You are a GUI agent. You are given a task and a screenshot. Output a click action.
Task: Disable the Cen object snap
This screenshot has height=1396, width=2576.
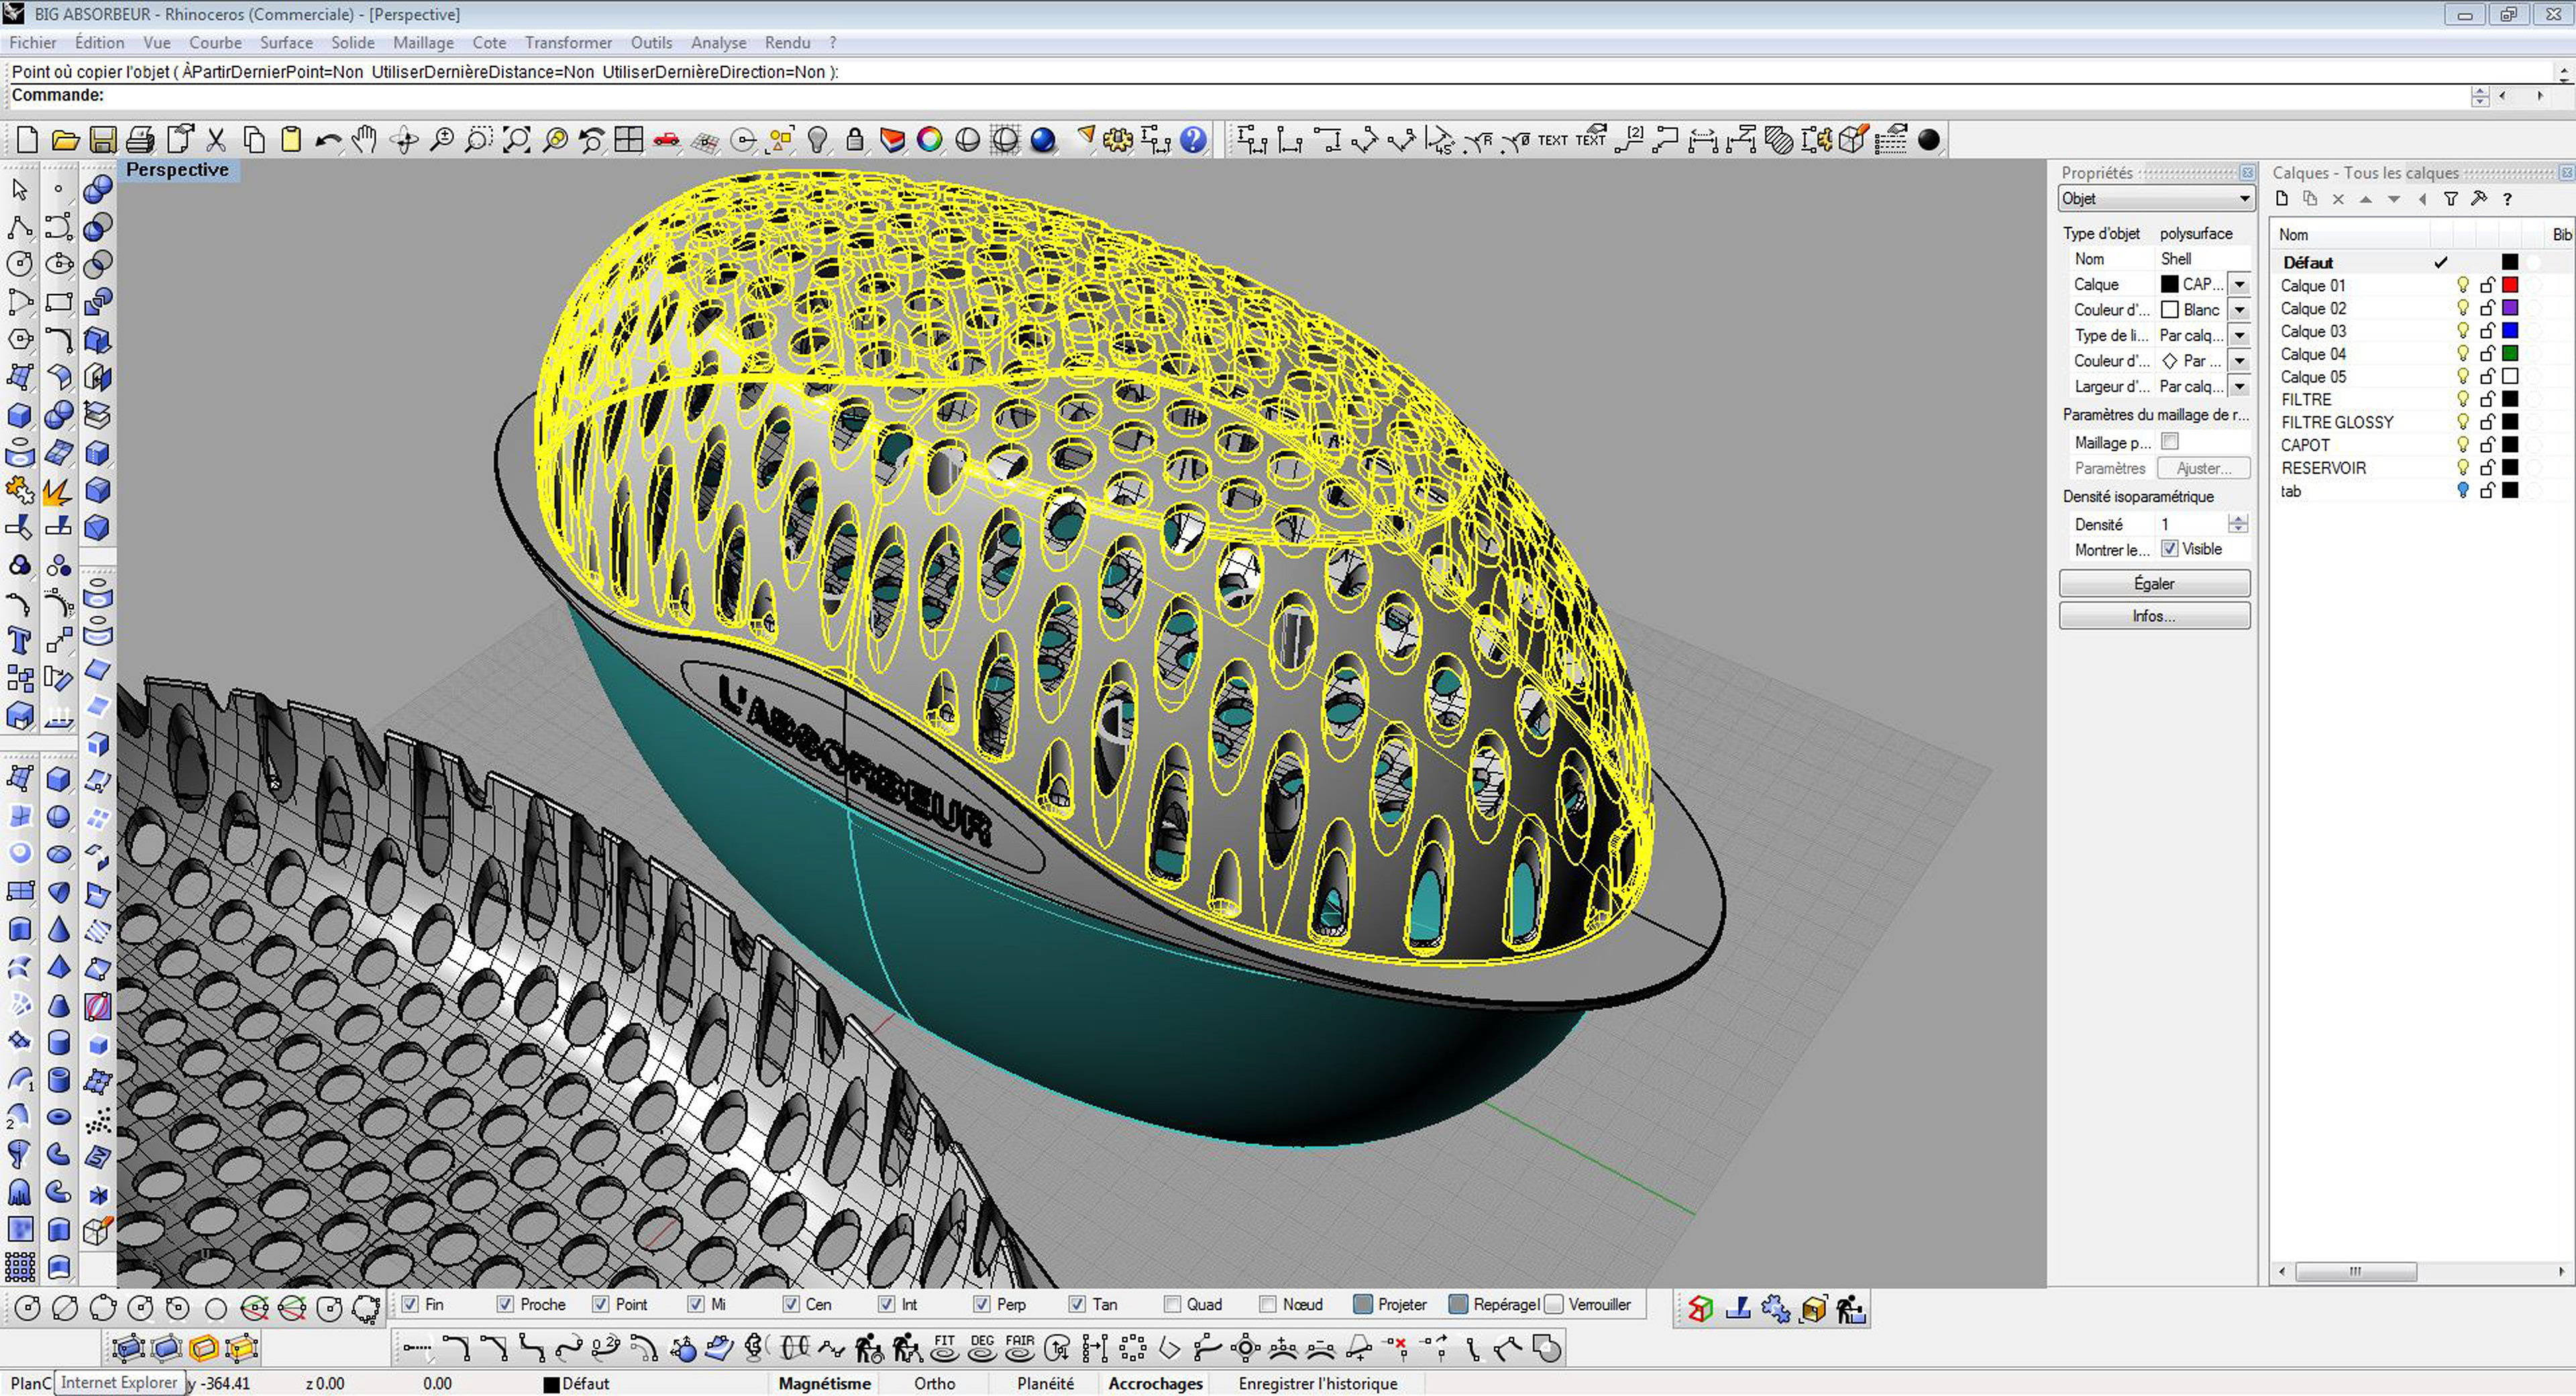tap(791, 1304)
